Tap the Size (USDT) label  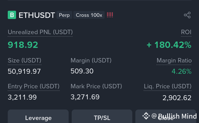tap(24, 61)
